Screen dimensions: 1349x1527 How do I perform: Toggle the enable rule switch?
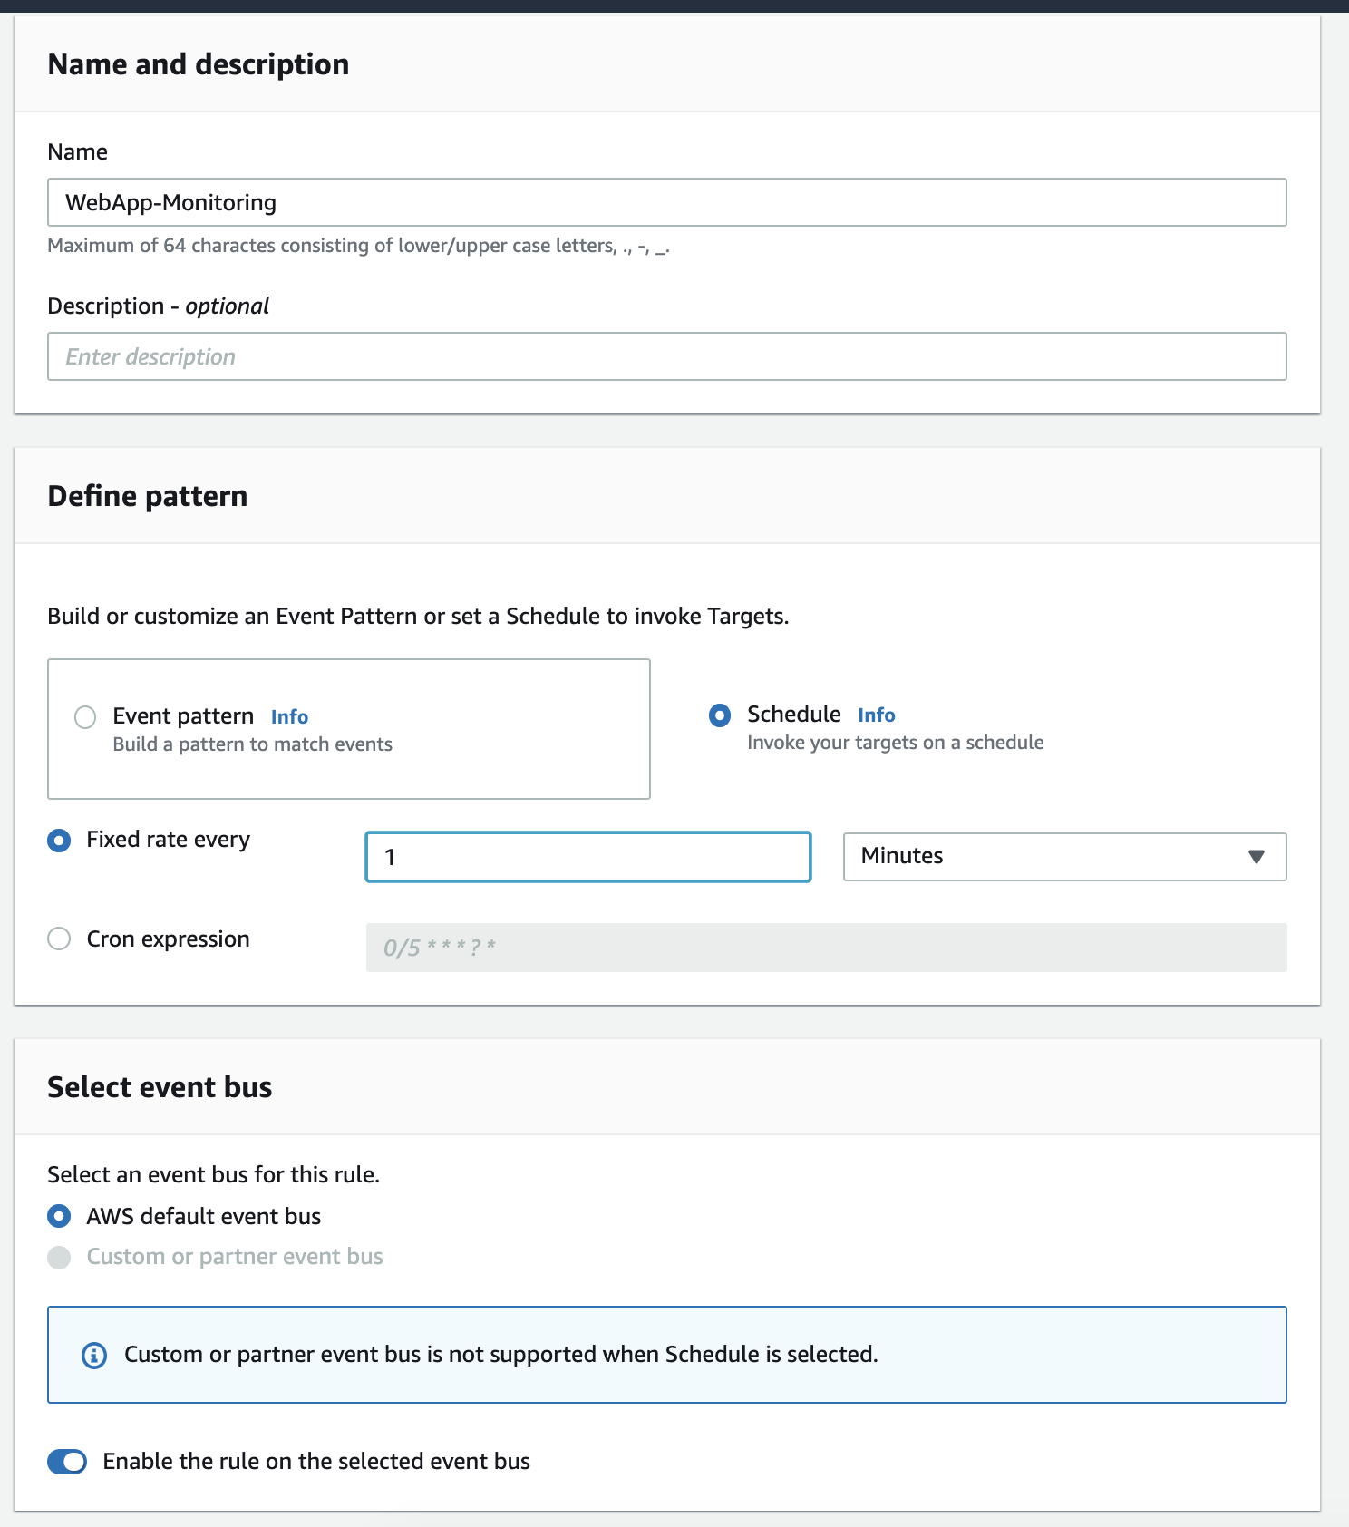click(x=67, y=1462)
